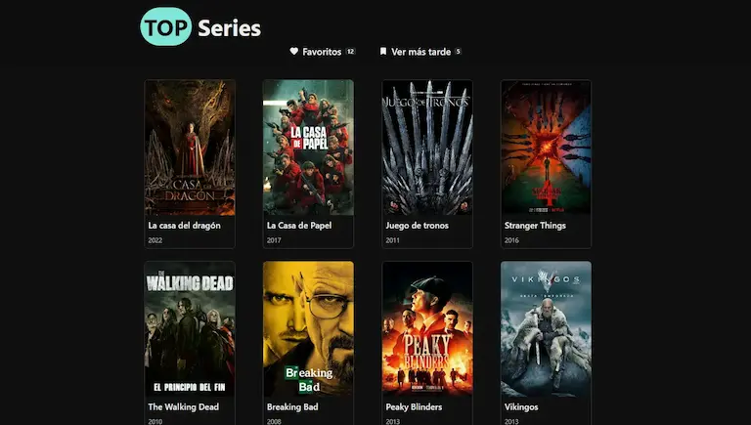Click the Breaking Bad title text

[292, 406]
